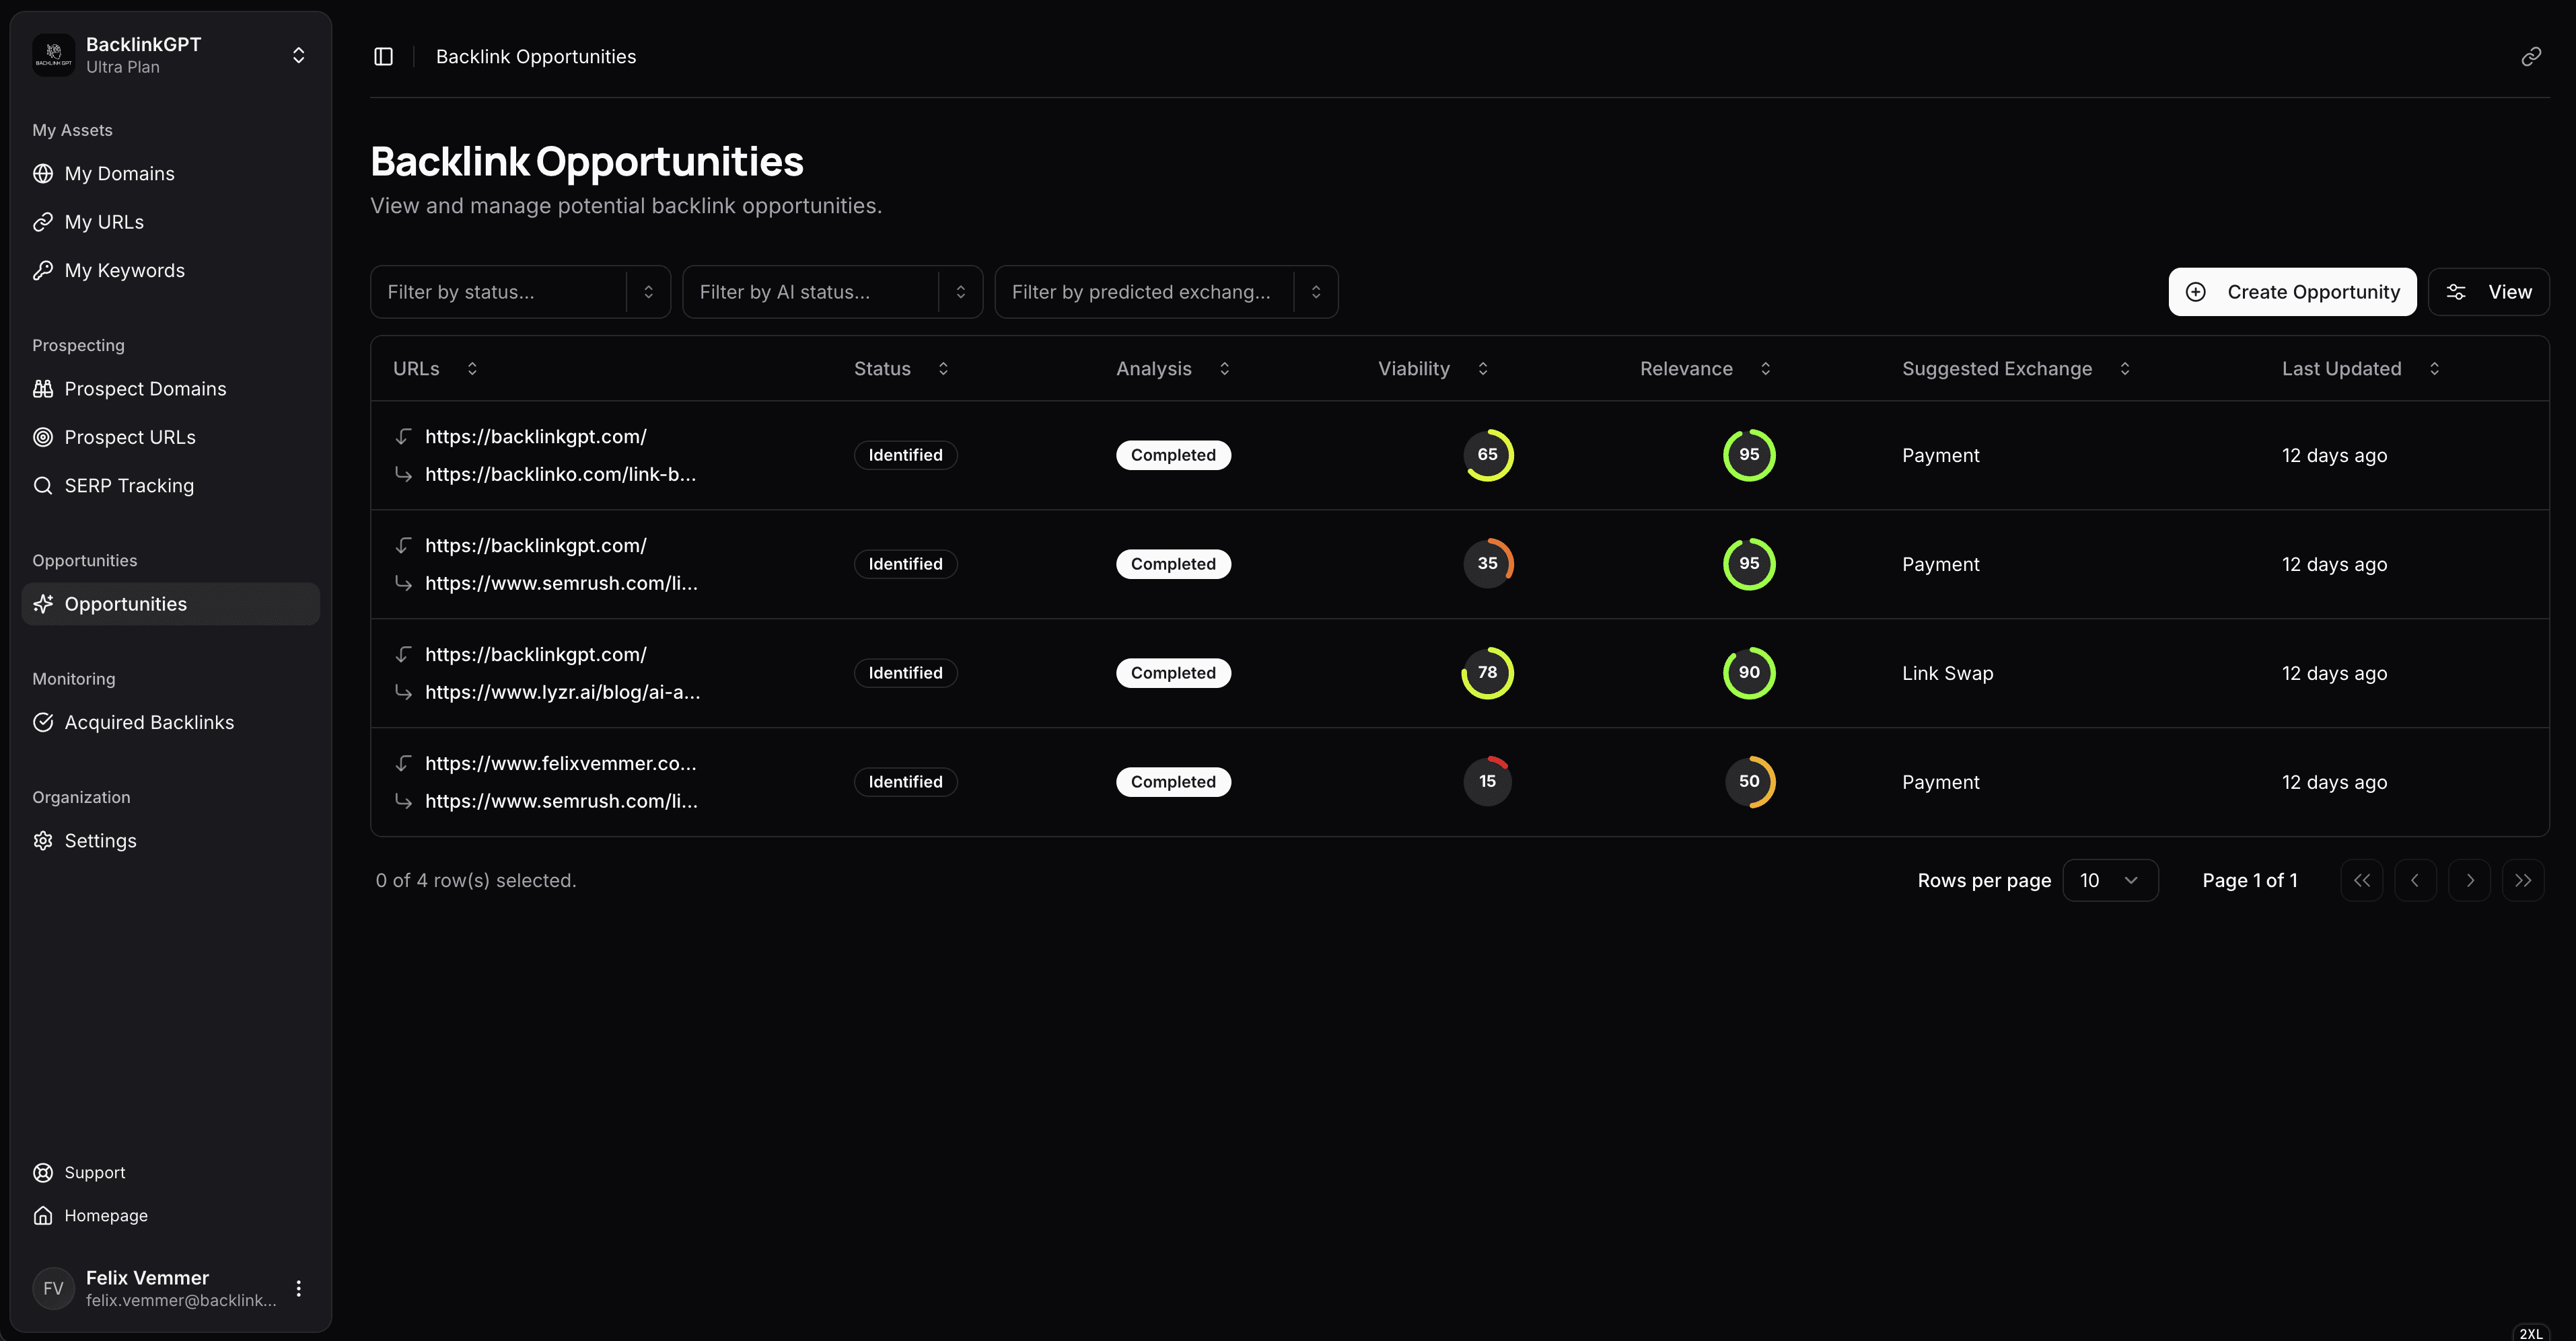This screenshot has width=2576, height=1341.
Task: Sort by Viability column toggle
Action: coord(1483,369)
